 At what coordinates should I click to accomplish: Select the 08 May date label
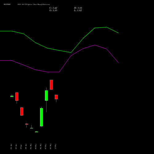[51, 146]
